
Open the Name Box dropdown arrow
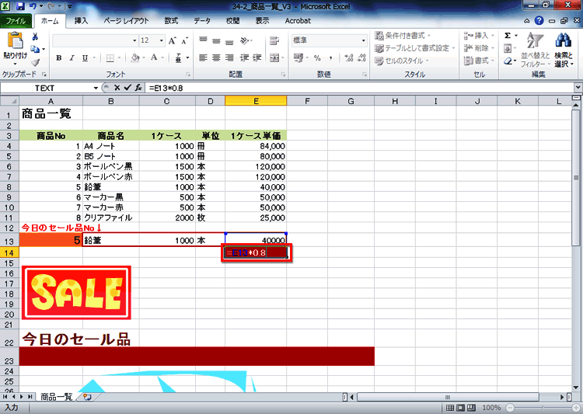point(96,88)
